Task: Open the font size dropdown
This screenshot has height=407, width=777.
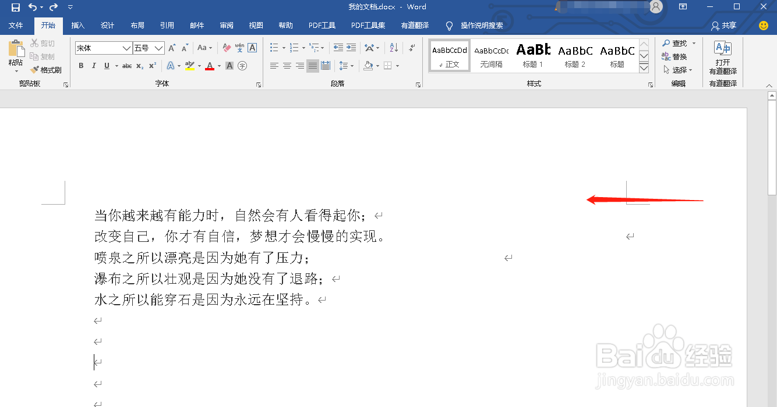Action: 158,47
